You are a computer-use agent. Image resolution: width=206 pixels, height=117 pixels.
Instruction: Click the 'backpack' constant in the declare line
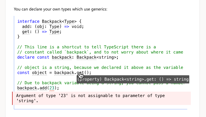point(62,57)
